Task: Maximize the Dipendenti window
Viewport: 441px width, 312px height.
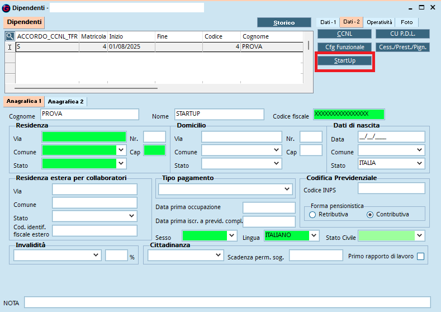Action: (x=421, y=8)
